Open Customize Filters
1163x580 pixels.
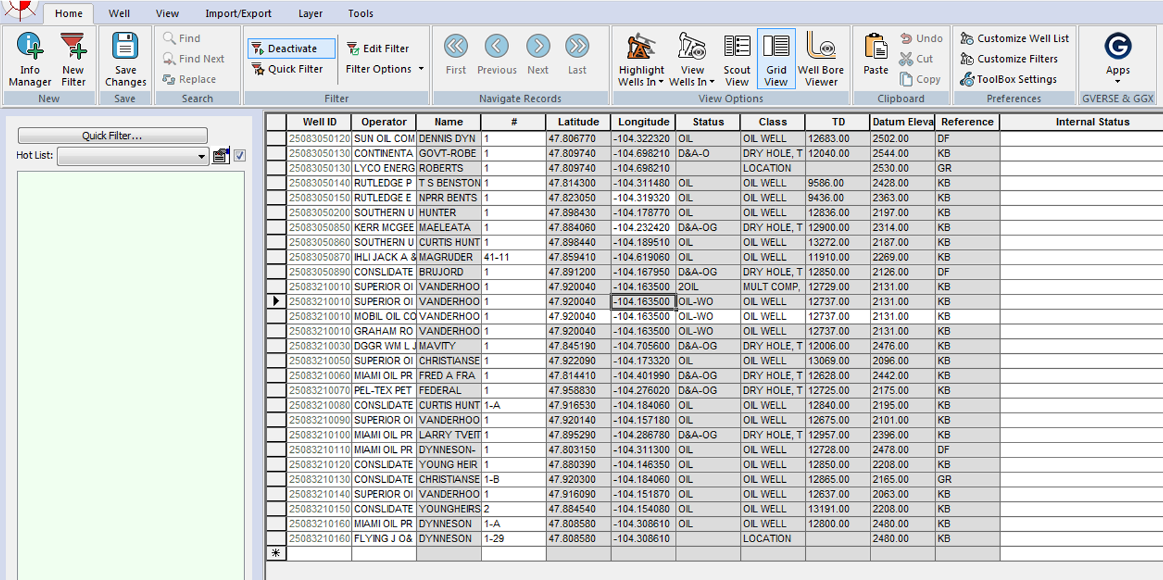[x=1009, y=59]
